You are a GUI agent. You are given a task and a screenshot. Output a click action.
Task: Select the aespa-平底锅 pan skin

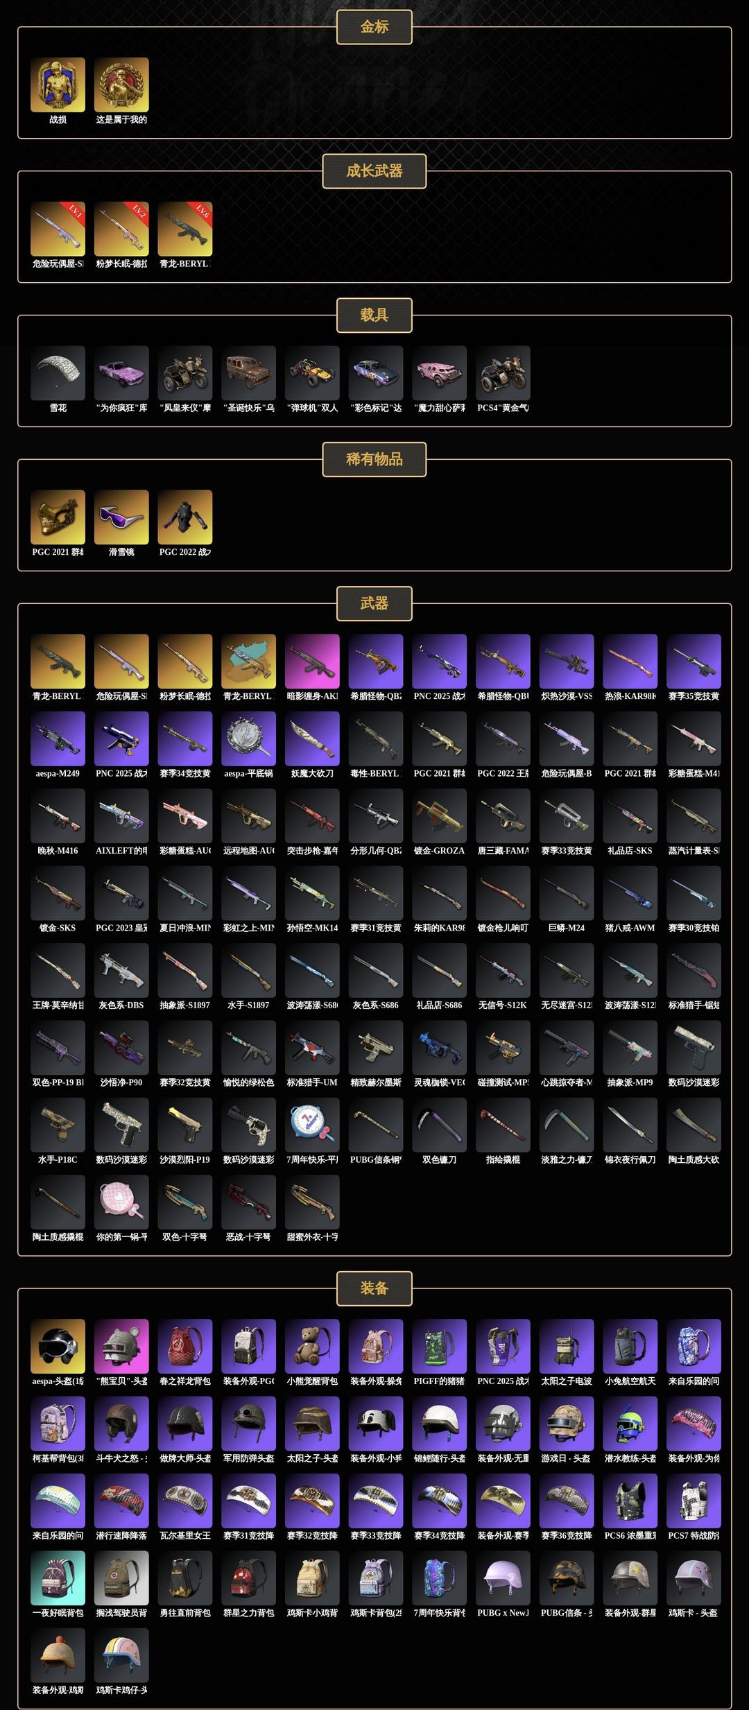(x=248, y=739)
